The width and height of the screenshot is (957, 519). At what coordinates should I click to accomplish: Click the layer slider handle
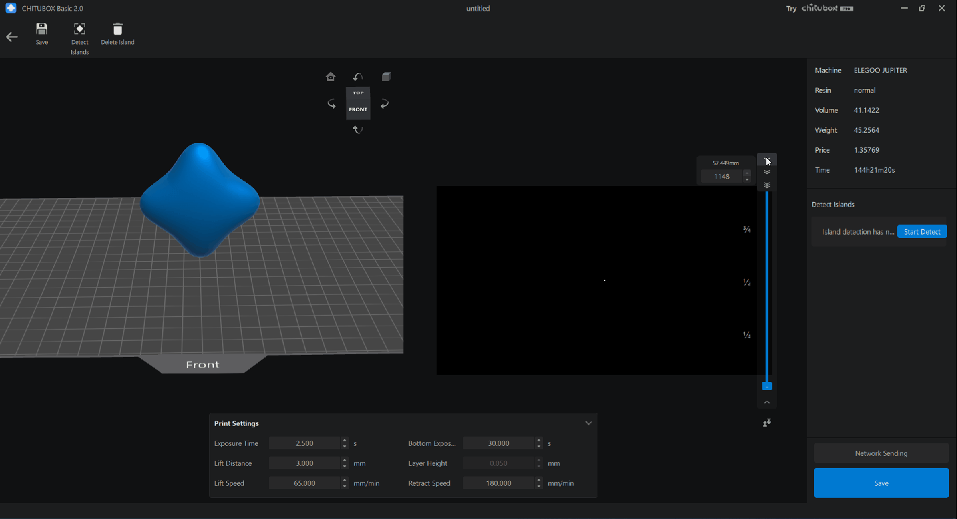pyautogui.click(x=767, y=385)
